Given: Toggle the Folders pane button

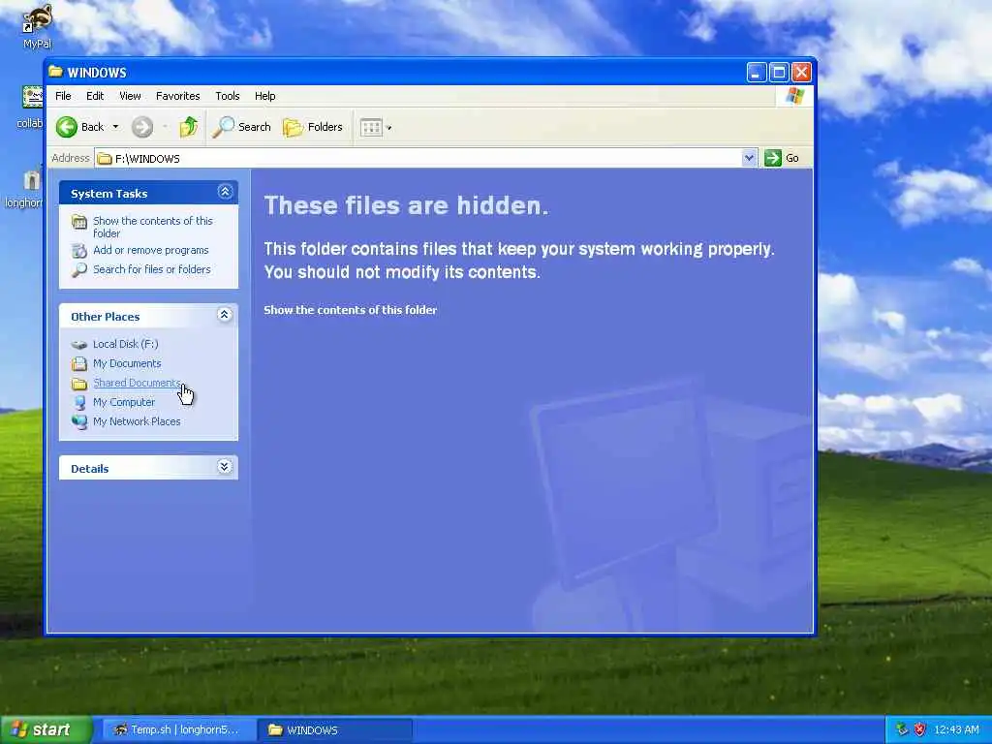Looking at the screenshot, I should pyautogui.click(x=313, y=127).
